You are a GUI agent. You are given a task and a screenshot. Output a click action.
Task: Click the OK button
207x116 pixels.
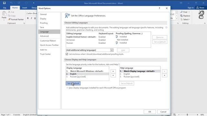[150, 112]
